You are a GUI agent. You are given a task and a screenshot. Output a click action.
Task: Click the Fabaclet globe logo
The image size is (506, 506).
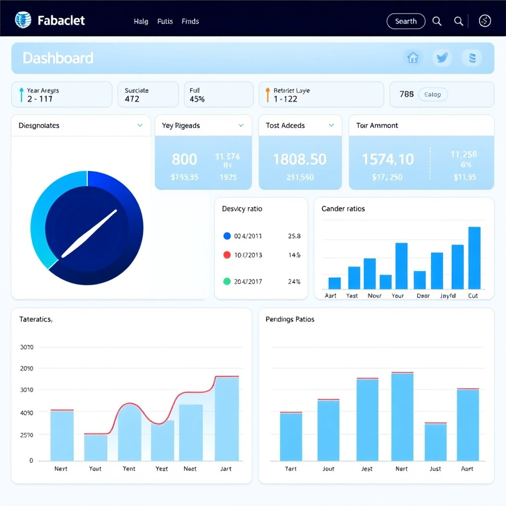23,20
